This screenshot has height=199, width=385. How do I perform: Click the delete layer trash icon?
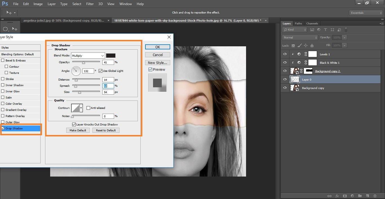[x=375, y=196]
